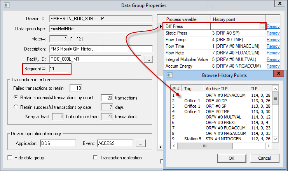This screenshot has width=288, height=171.
Task: Click the Data Group Properties window icon
Action: pyautogui.click(x=7, y=5)
